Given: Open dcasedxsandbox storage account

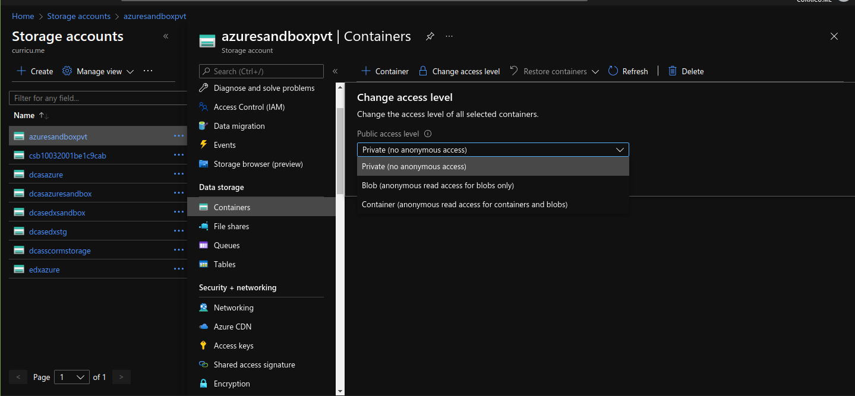Looking at the screenshot, I should pyautogui.click(x=57, y=213).
